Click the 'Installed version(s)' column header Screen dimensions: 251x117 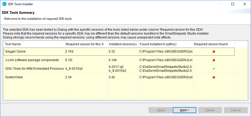coord(123,44)
